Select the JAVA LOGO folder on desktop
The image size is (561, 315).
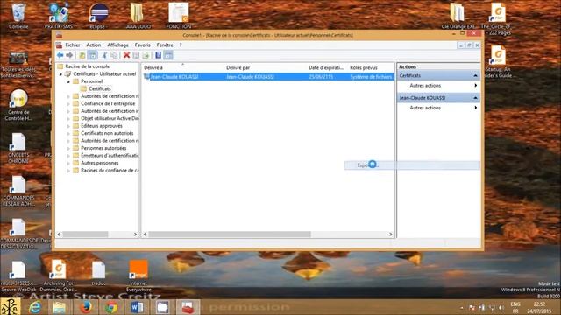(x=138, y=16)
